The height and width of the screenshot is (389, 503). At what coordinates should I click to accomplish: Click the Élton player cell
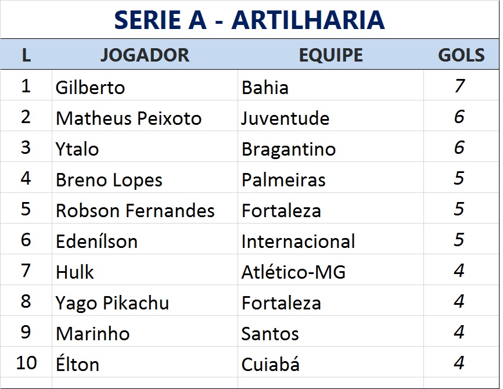point(77,365)
